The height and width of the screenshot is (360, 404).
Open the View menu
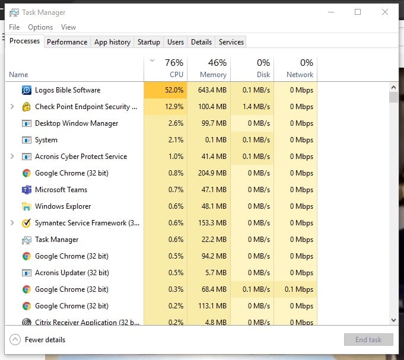point(69,27)
